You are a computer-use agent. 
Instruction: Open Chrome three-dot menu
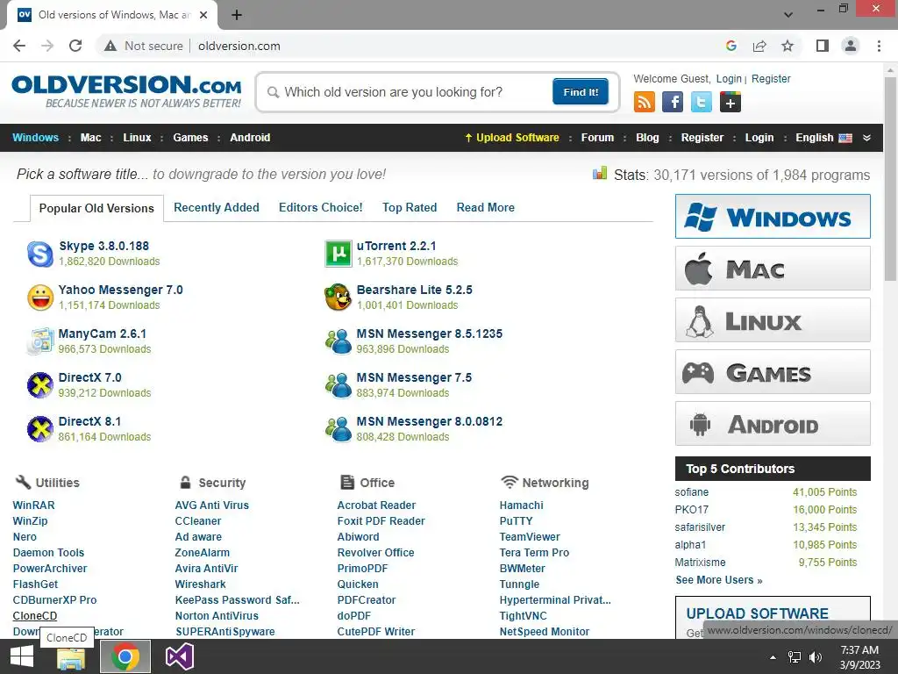point(879,46)
